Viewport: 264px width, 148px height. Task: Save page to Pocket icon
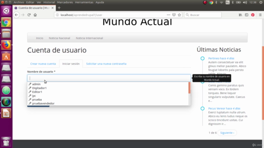pos(174,15)
